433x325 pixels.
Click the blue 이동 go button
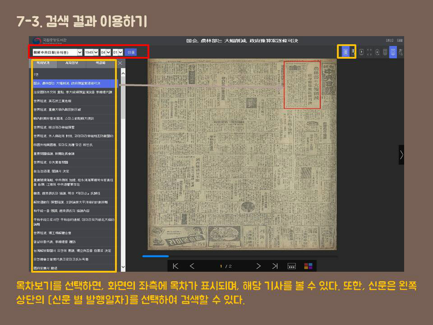tap(131, 52)
